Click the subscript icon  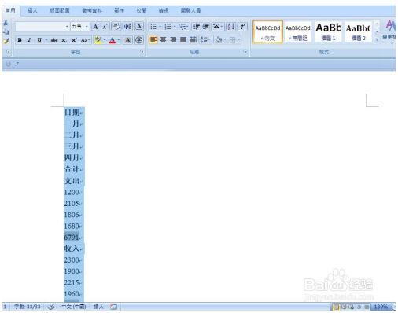tap(64, 40)
